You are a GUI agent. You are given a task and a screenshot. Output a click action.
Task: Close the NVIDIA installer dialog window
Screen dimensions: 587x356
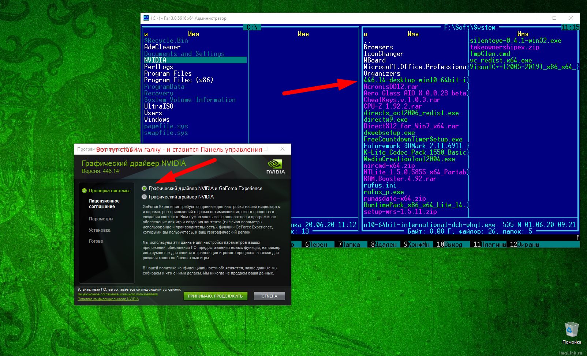click(x=282, y=149)
